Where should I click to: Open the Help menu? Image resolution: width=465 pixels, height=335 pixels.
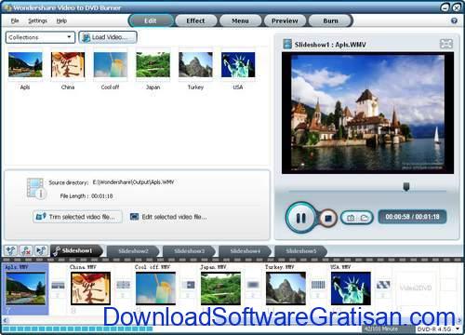click(61, 20)
